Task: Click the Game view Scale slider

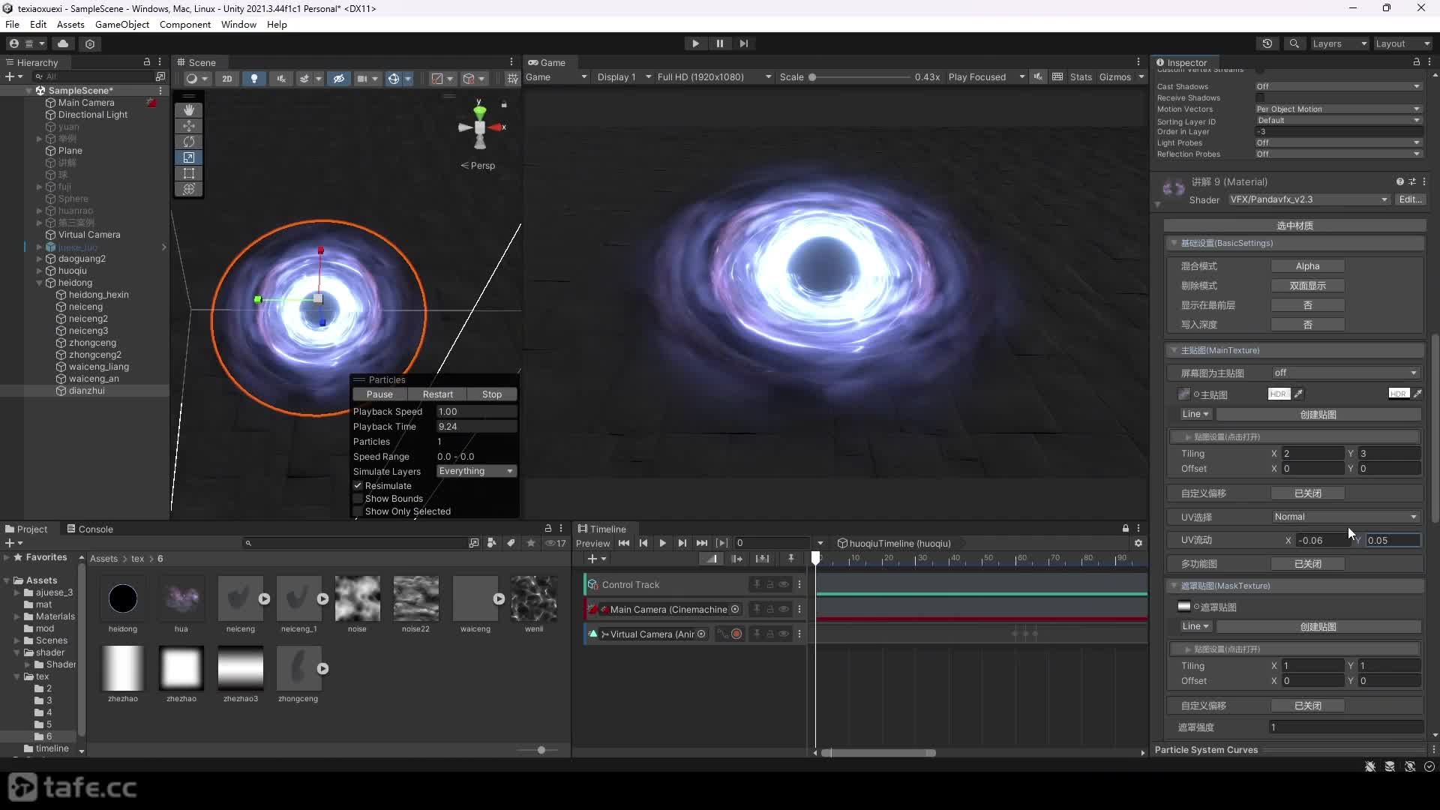Action: (860, 77)
